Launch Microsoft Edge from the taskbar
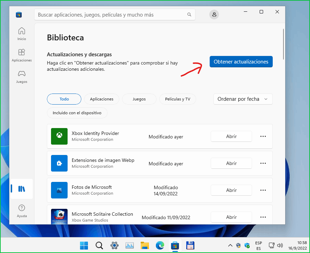Viewport: 310px width, 253px height. click(160, 246)
